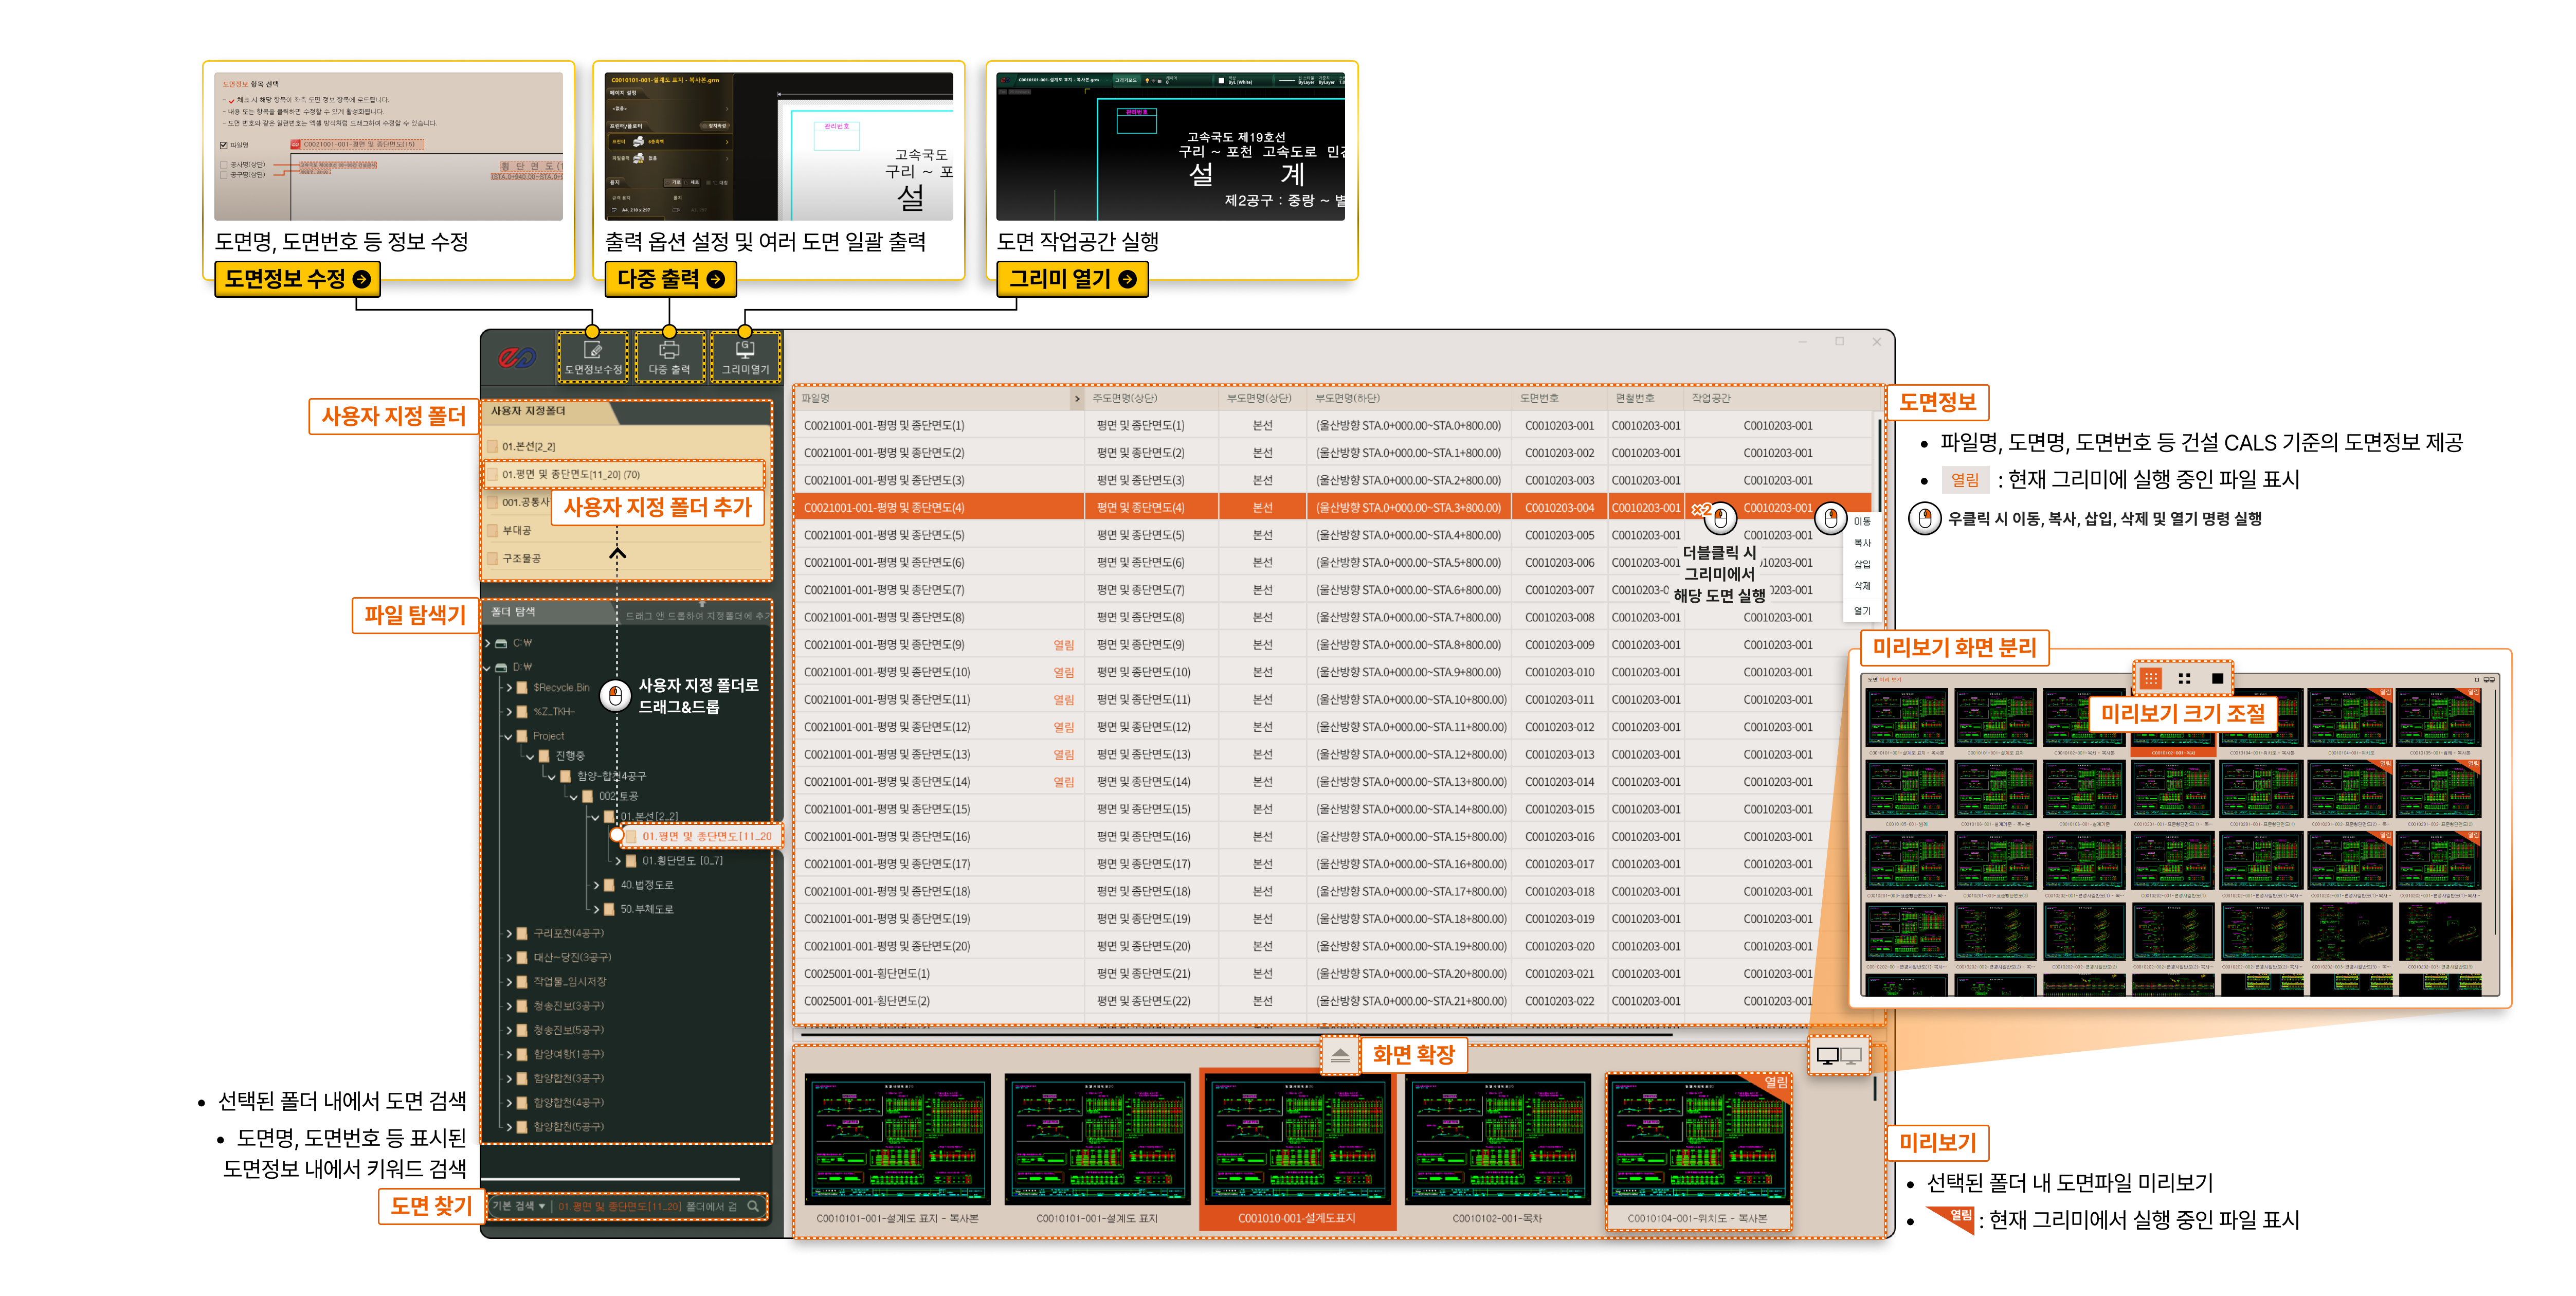Open the 기본 검색 dropdown
Viewport: 2576px width, 1296px height.
coord(519,1206)
